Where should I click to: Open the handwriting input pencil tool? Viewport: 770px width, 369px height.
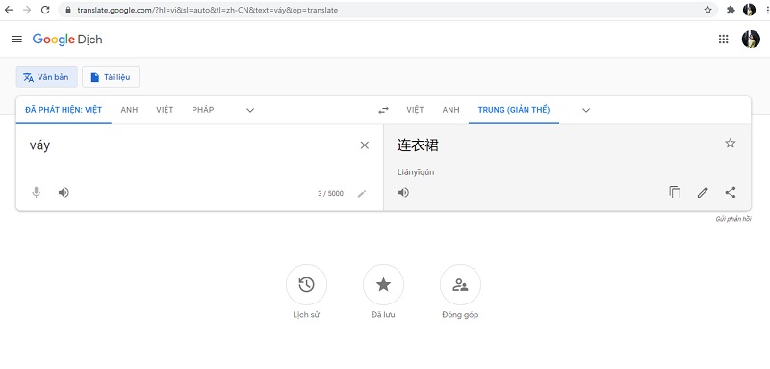[362, 193]
